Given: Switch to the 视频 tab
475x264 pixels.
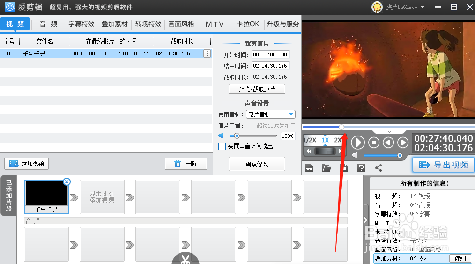Looking at the screenshot, I should click(x=15, y=23).
